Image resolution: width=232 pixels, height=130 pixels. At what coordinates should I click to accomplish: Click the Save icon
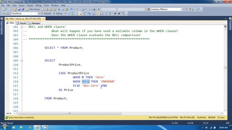pos(19,9)
